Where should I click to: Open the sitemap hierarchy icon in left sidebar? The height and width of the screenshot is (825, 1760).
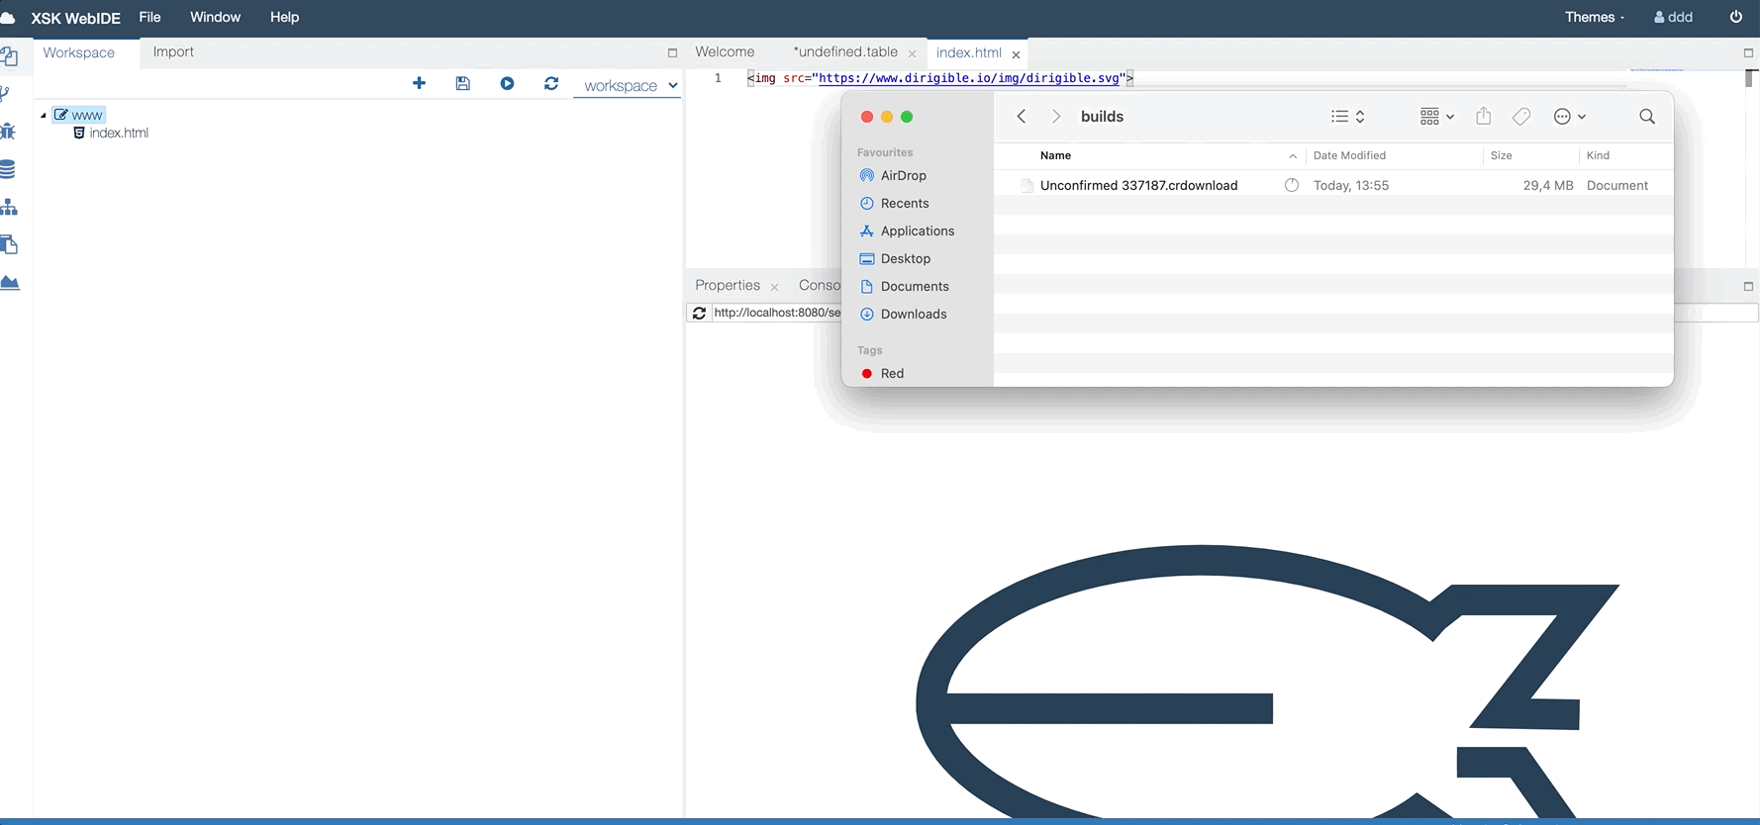[x=9, y=207]
